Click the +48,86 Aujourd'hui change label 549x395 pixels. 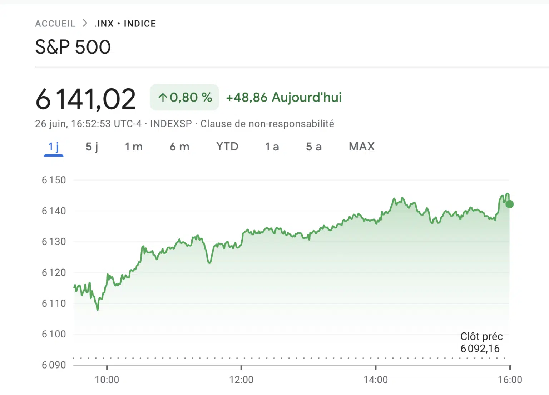pos(284,97)
